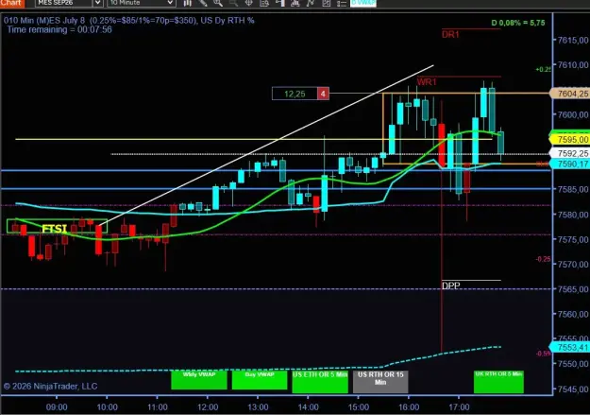The width and height of the screenshot is (590, 415).
Task: Click the D 0,08% = 5,75 readout
Action: pos(518,23)
